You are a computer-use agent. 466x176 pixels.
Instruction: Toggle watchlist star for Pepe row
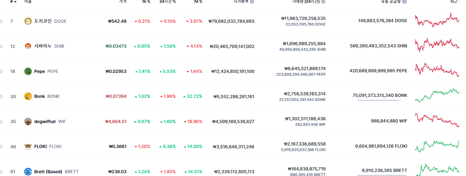click(x=1, y=71)
